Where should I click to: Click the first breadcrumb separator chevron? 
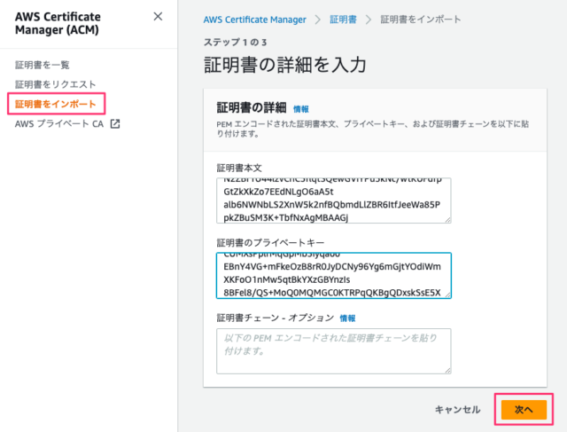(317, 20)
